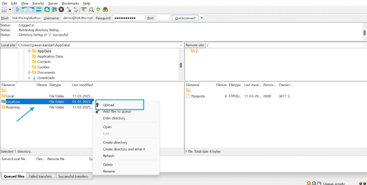Toggle the remote directory tree display

[32, 10]
